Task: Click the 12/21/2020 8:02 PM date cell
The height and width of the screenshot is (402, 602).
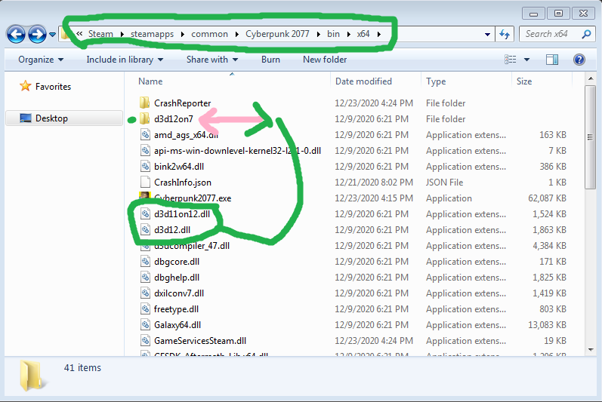Action: click(x=374, y=183)
